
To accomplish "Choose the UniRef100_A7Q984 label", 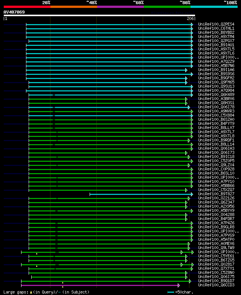I will click(x=216, y=90).
